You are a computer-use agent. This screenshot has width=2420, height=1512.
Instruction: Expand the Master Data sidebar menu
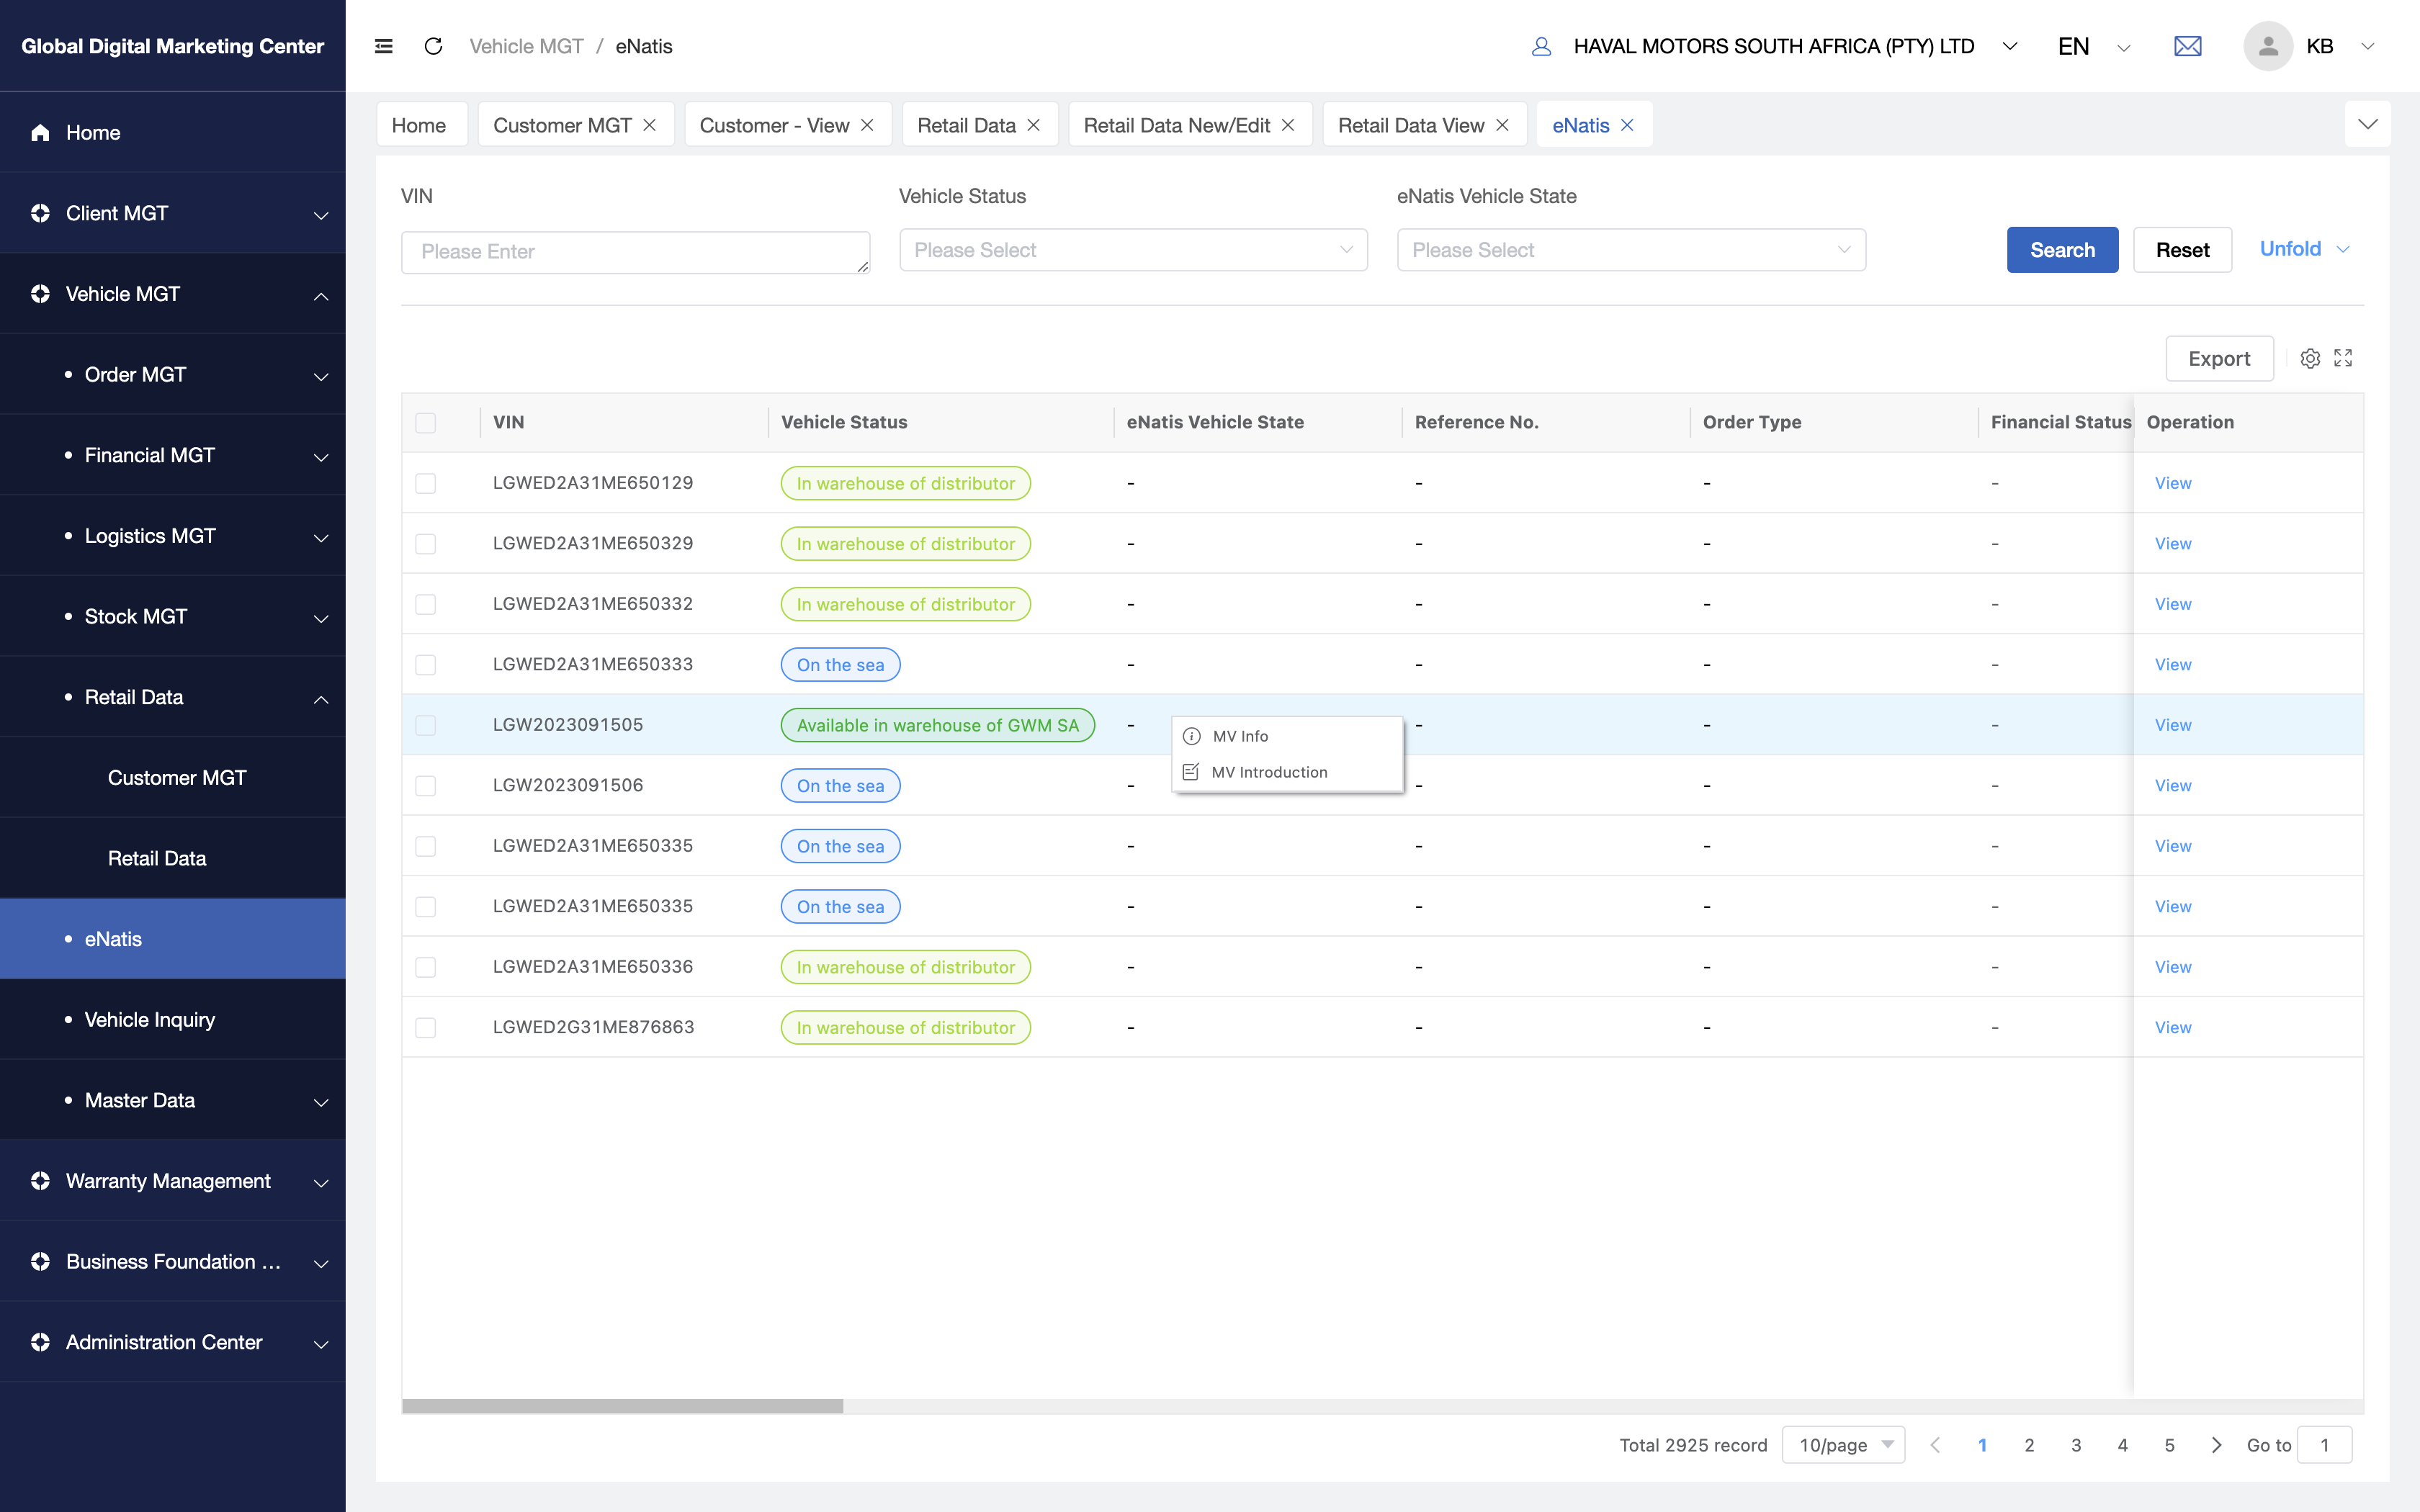pos(173,1100)
